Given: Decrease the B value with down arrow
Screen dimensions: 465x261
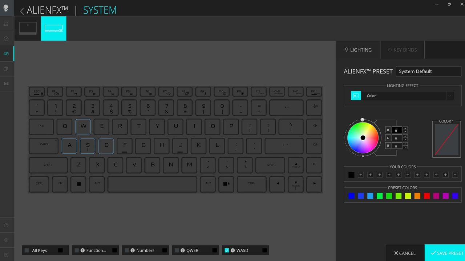Looking at the screenshot, I should point(405,147).
